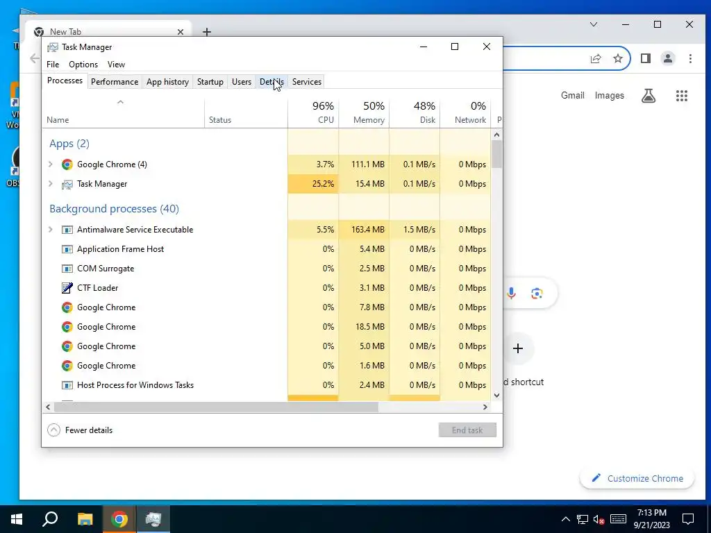This screenshot has height=533, width=711.
Task: Switch to the Details tab
Action: tap(271, 82)
